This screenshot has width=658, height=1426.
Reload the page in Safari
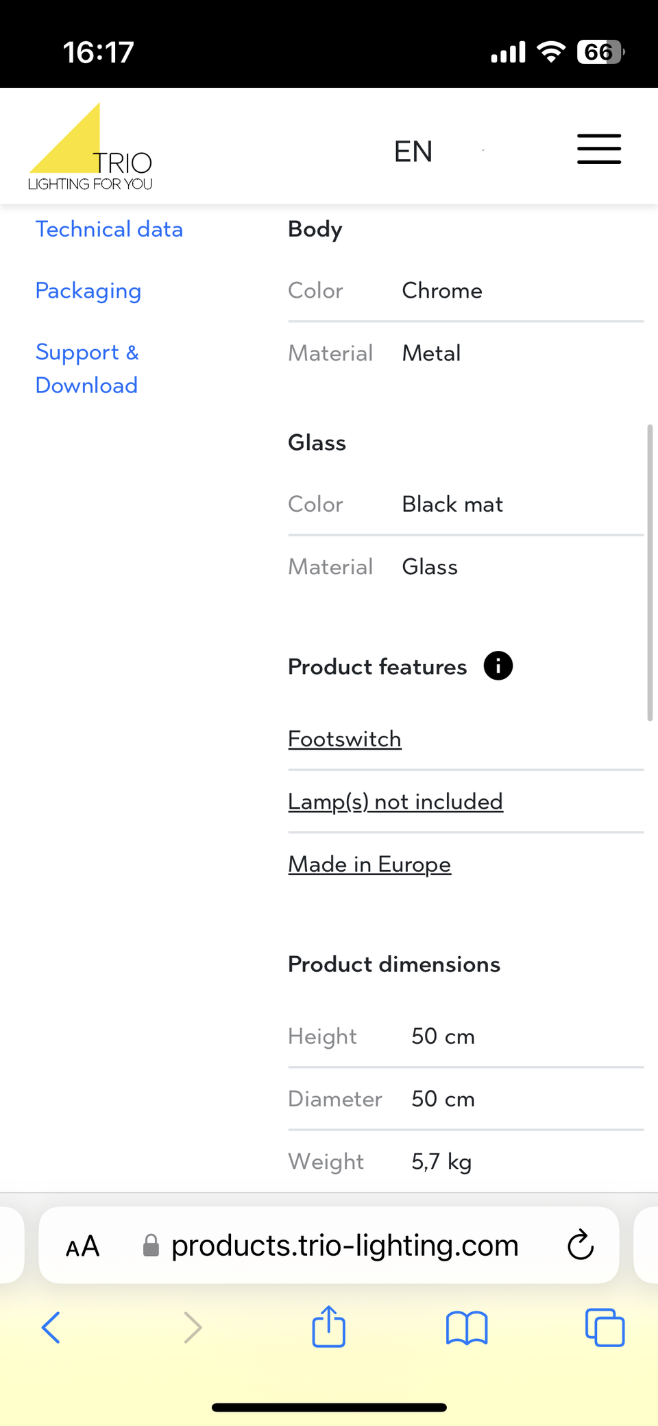click(x=580, y=1245)
